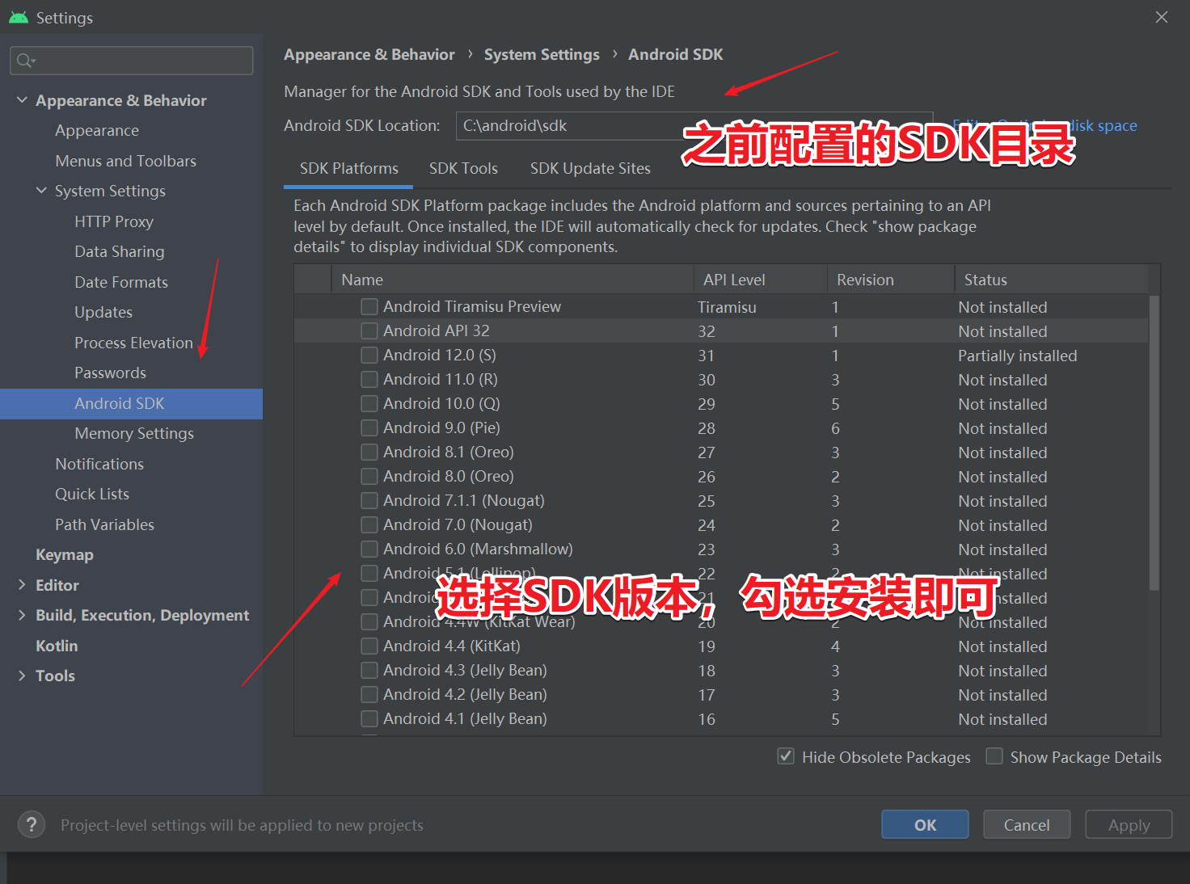Viewport: 1190px width, 884px height.
Task: Click the settings search box
Action: click(x=132, y=61)
